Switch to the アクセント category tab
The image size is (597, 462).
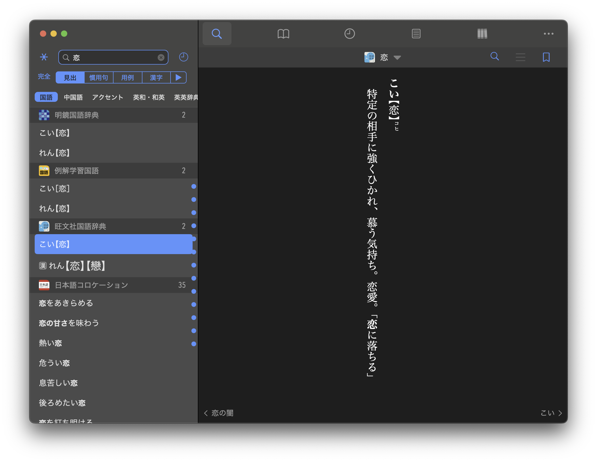[107, 97]
